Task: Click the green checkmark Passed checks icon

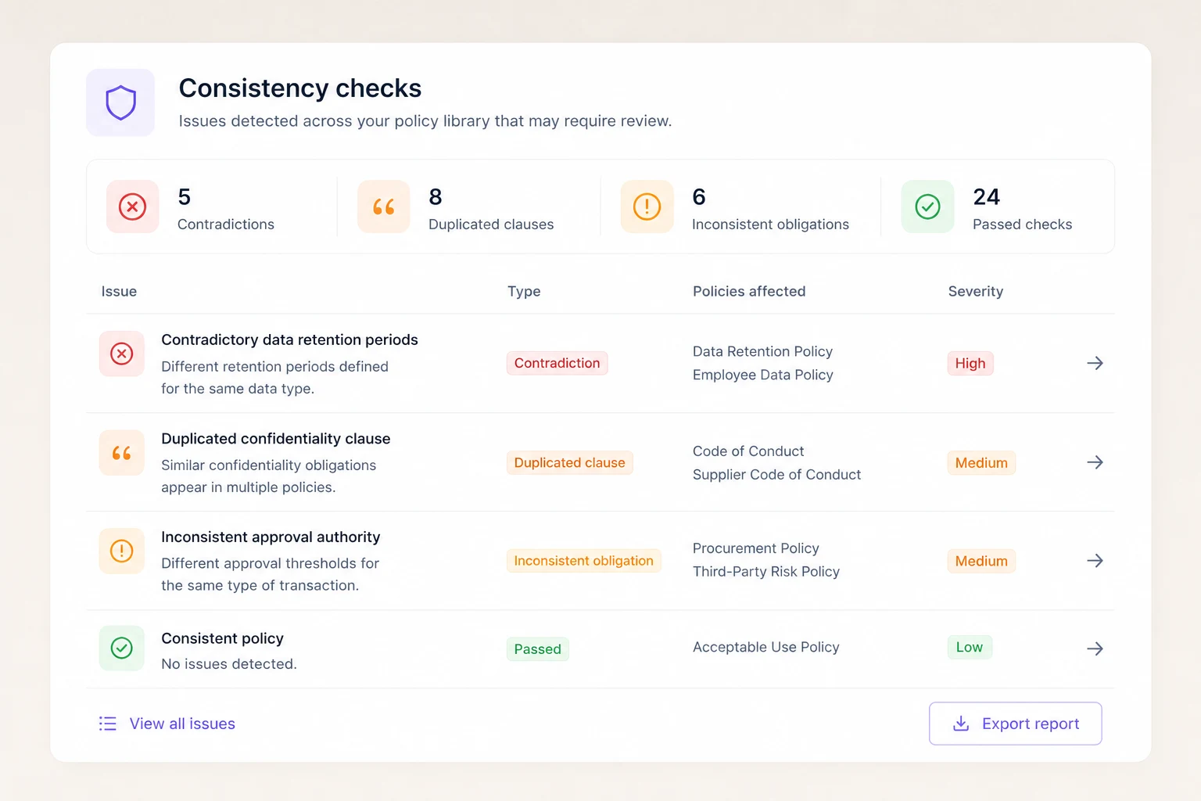Action: [x=928, y=207]
